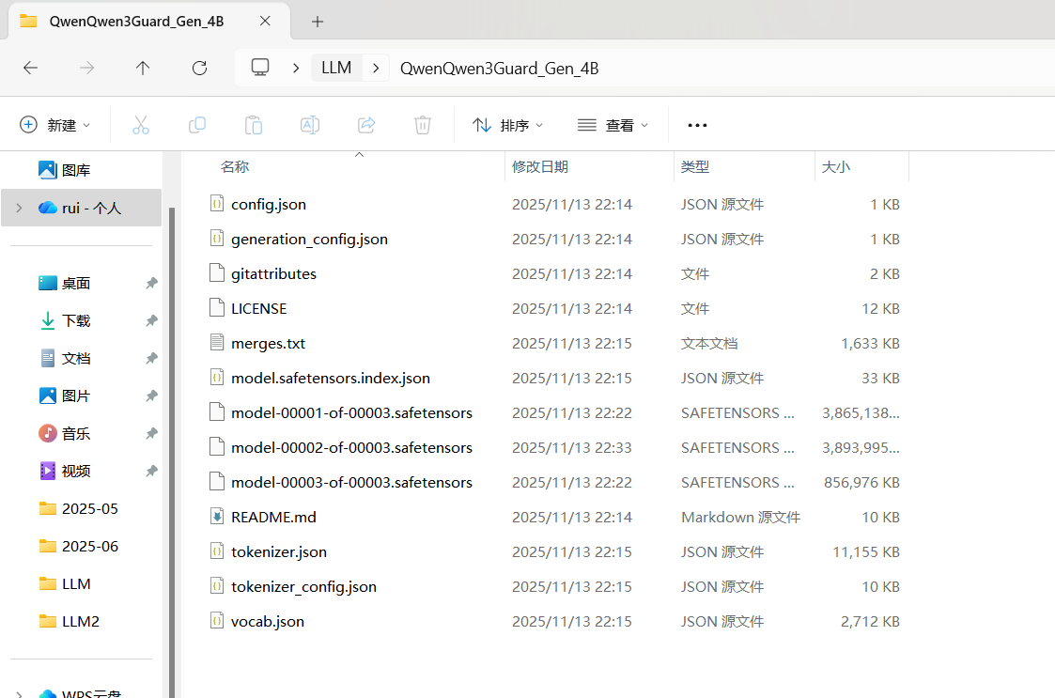The width and height of the screenshot is (1055, 698).
Task: Open 桌面 in the sidebar
Action: coord(65,284)
